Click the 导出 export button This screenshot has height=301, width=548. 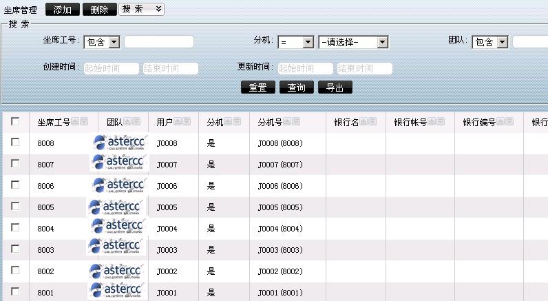[335, 87]
